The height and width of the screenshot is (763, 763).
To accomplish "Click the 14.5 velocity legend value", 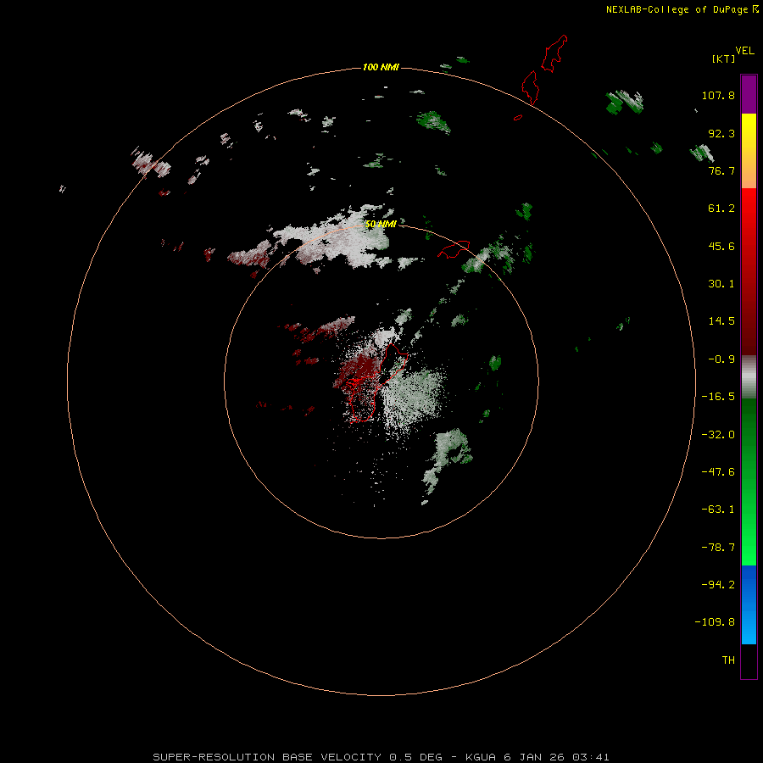I will coord(721,321).
